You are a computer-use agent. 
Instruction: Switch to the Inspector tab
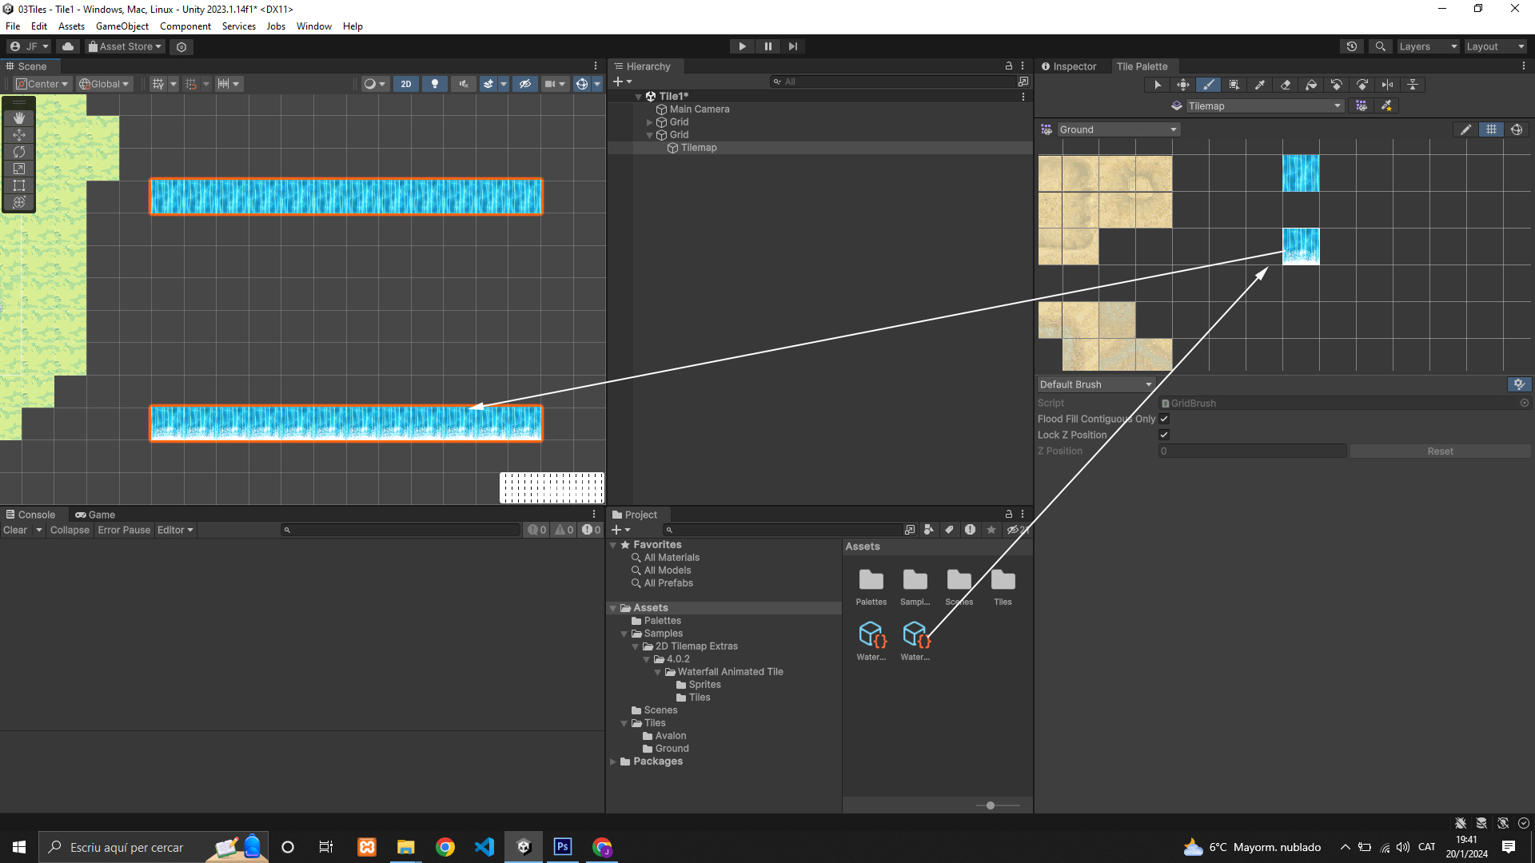(1068, 66)
